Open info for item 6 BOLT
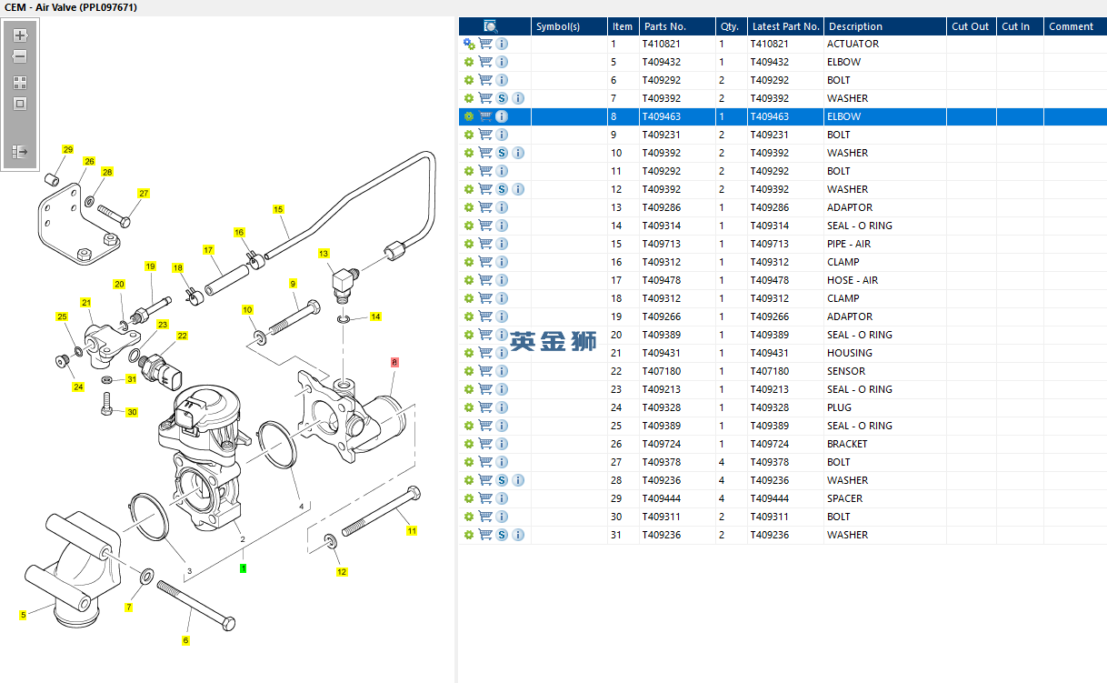The image size is (1107, 683). (502, 80)
